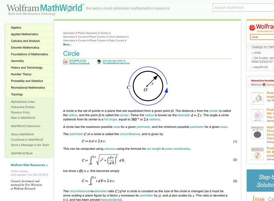This screenshot has width=274, height=201.
Task: Follow the 'full angle' link
Action: [x=110, y=120]
